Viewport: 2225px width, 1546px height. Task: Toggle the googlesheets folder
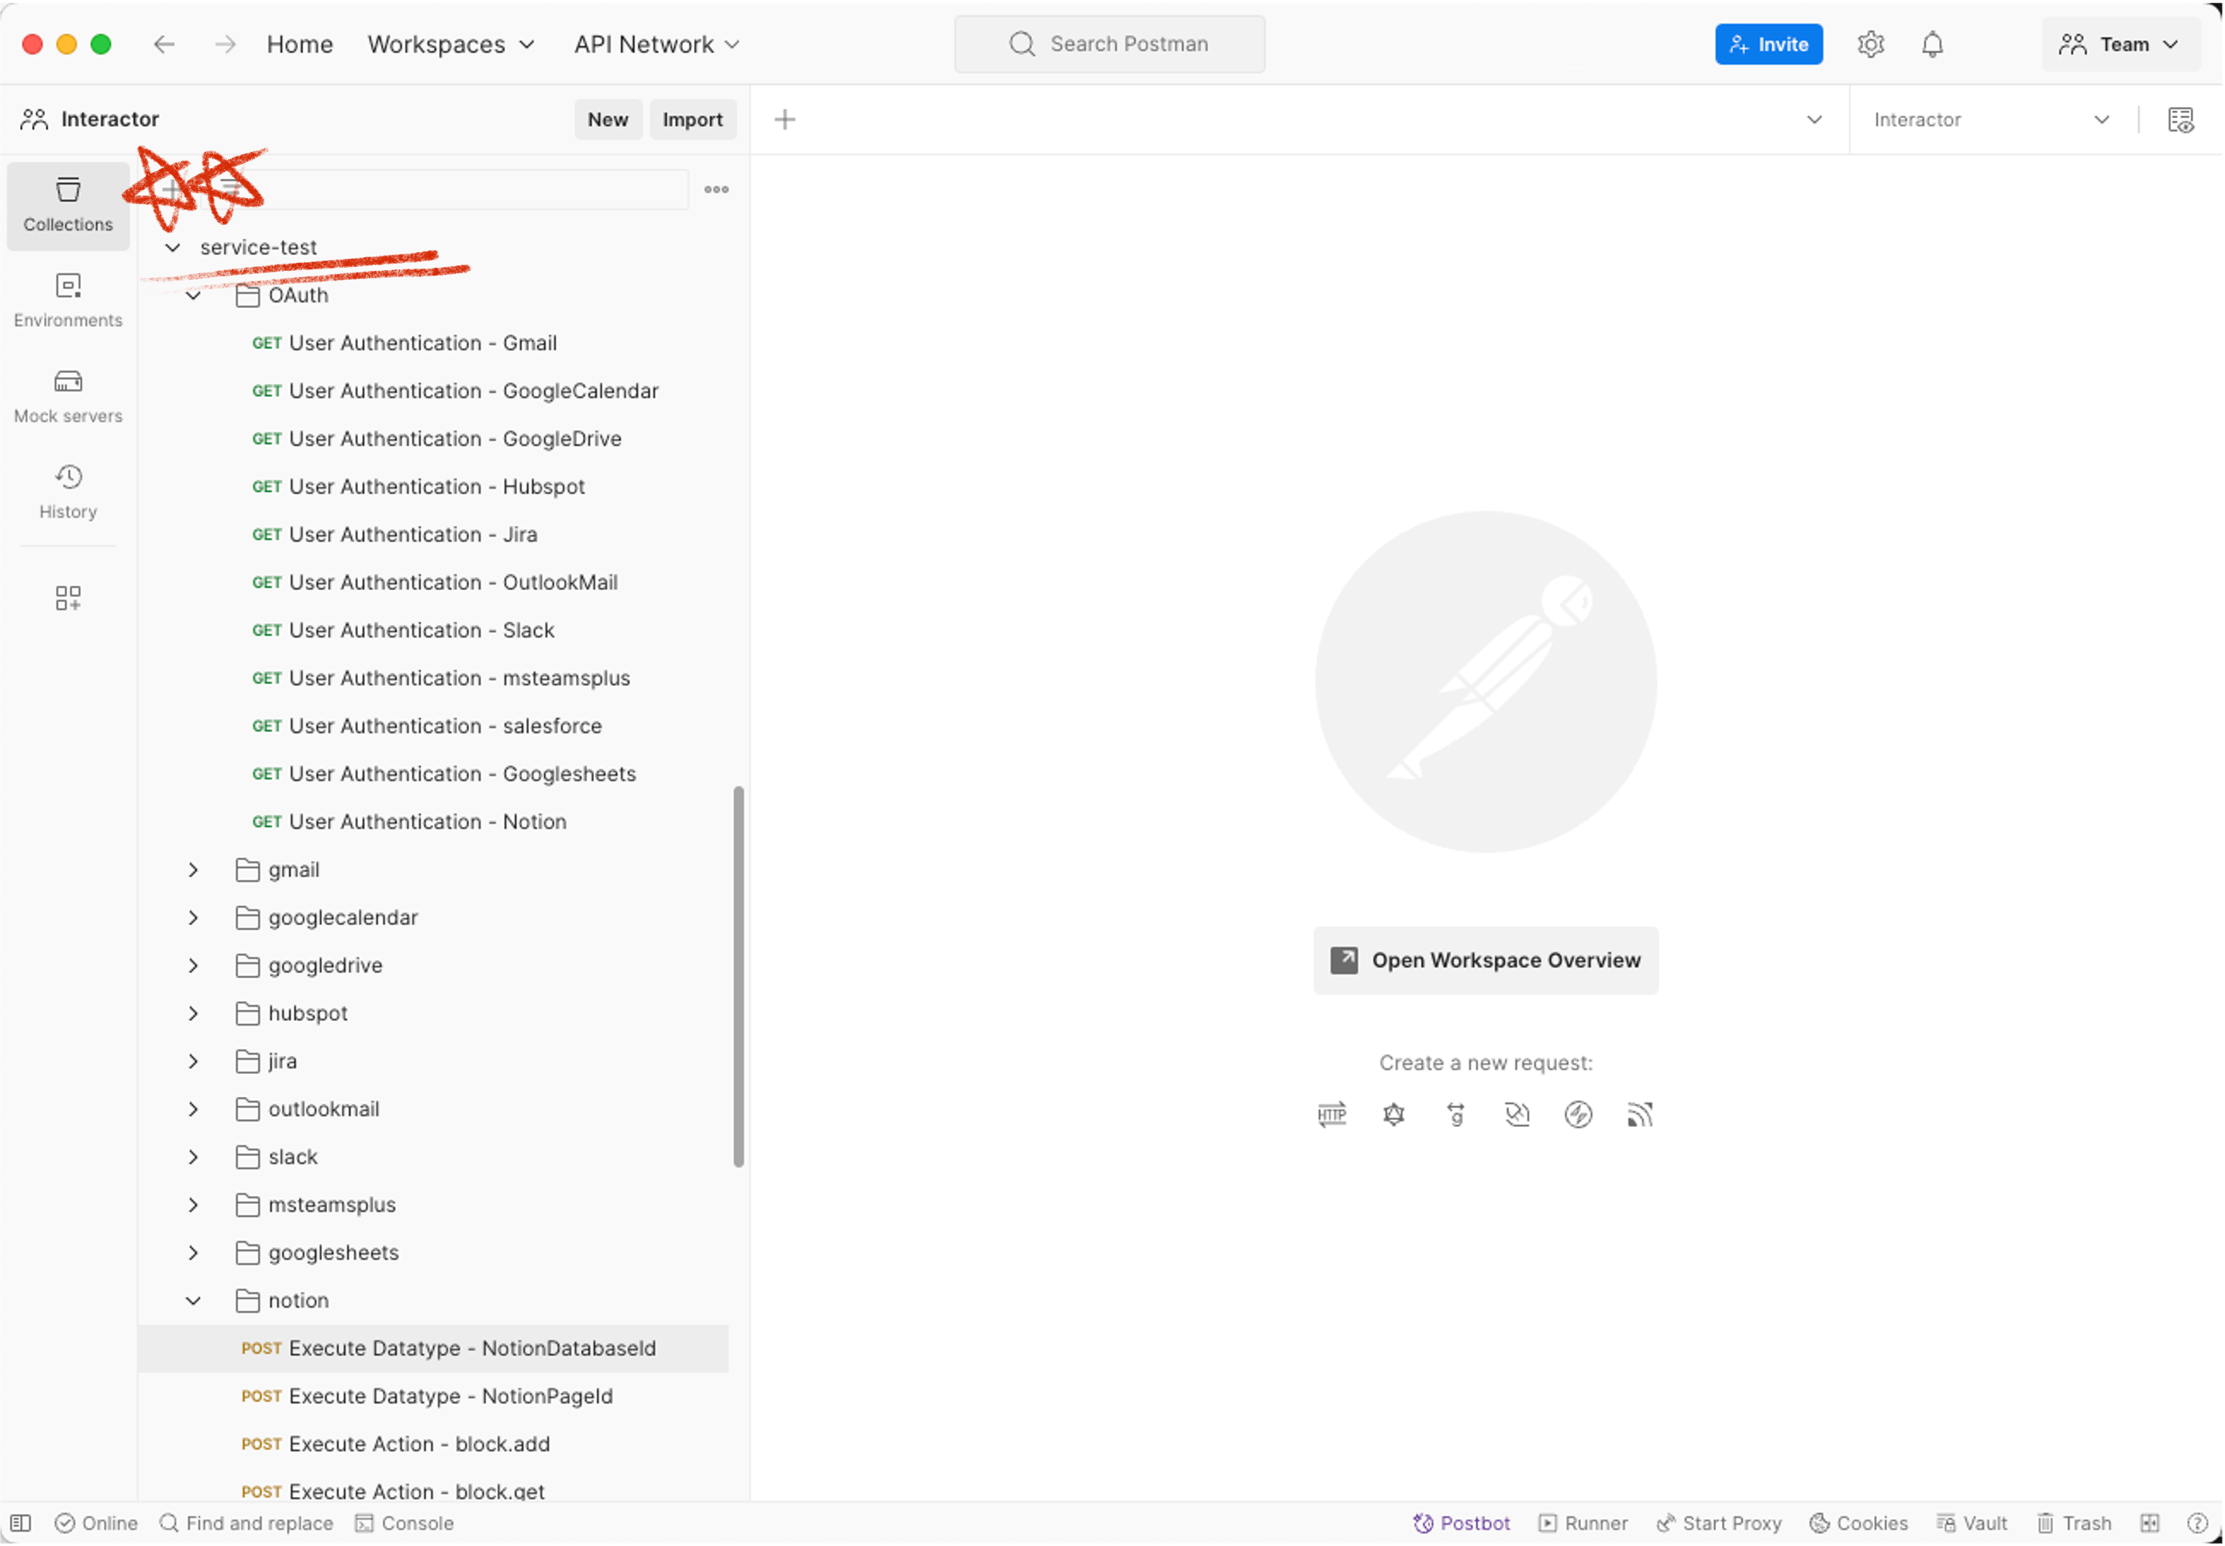tap(192, 1252)
